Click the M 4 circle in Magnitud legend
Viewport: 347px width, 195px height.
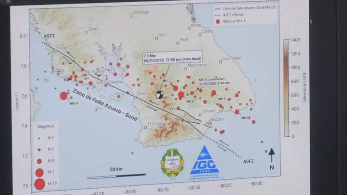pos(39,138)
